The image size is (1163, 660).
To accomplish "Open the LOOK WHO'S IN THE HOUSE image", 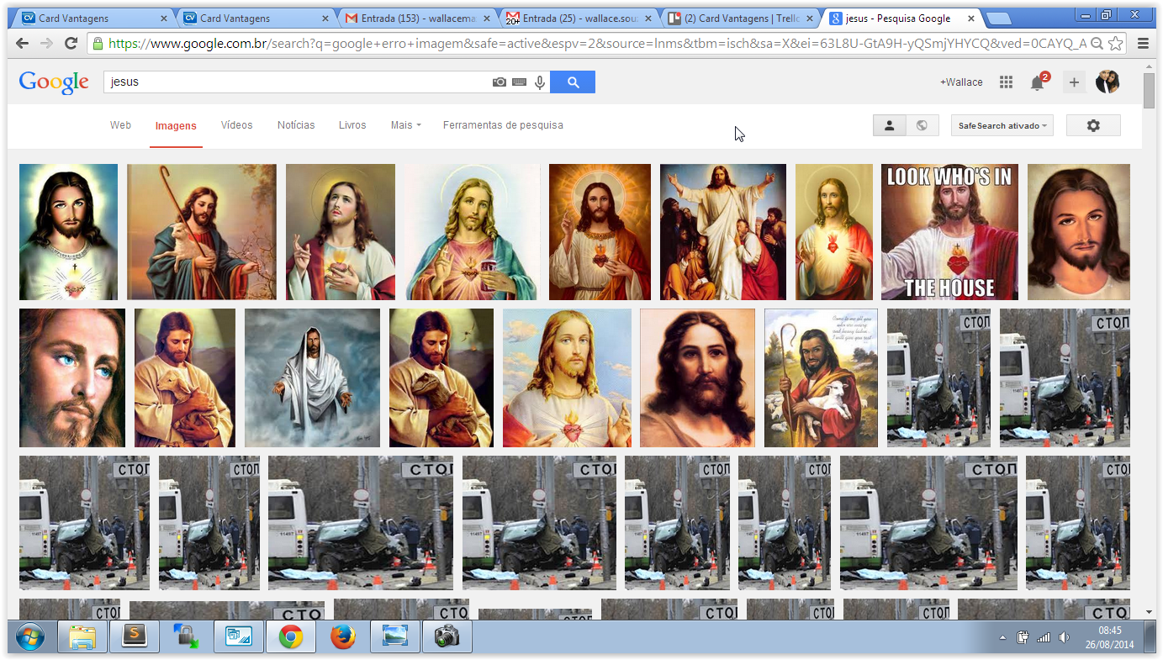I will coord(949,232).
